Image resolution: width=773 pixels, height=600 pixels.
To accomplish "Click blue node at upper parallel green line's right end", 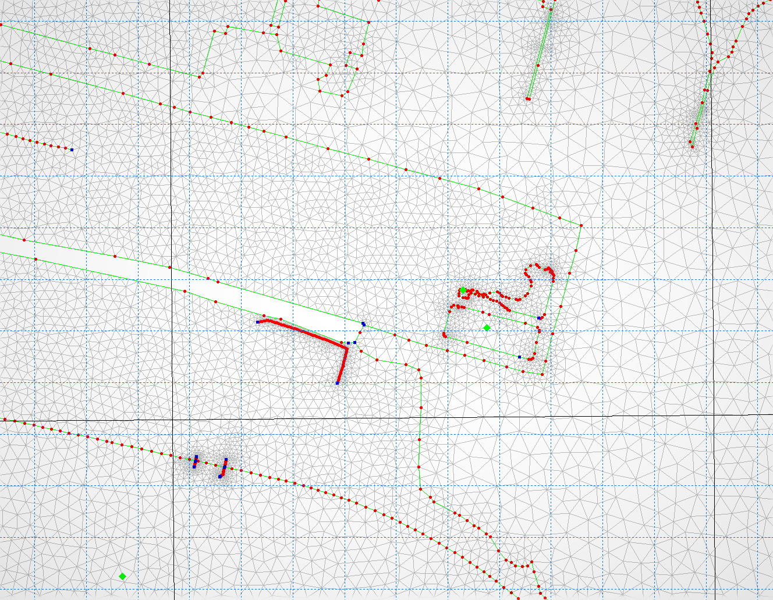I will 540,318.
